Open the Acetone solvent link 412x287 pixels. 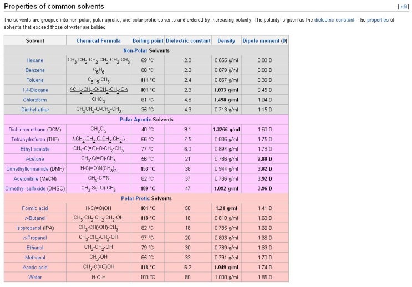point(35,159)
